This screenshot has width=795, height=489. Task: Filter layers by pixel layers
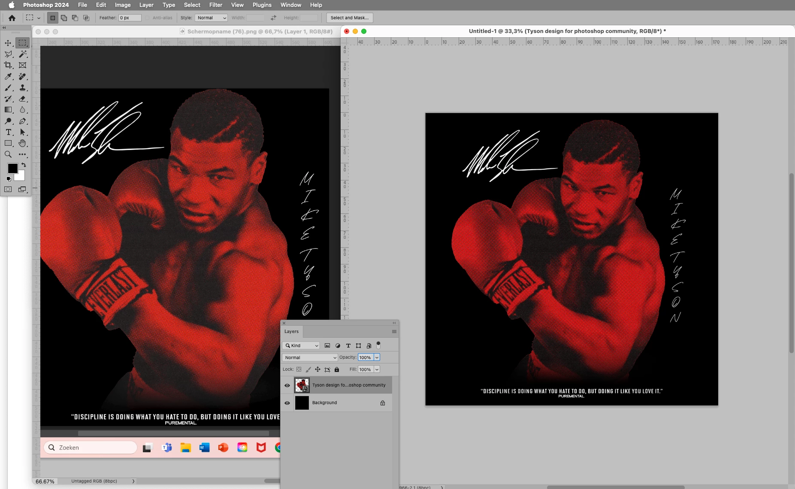(327, 345)
